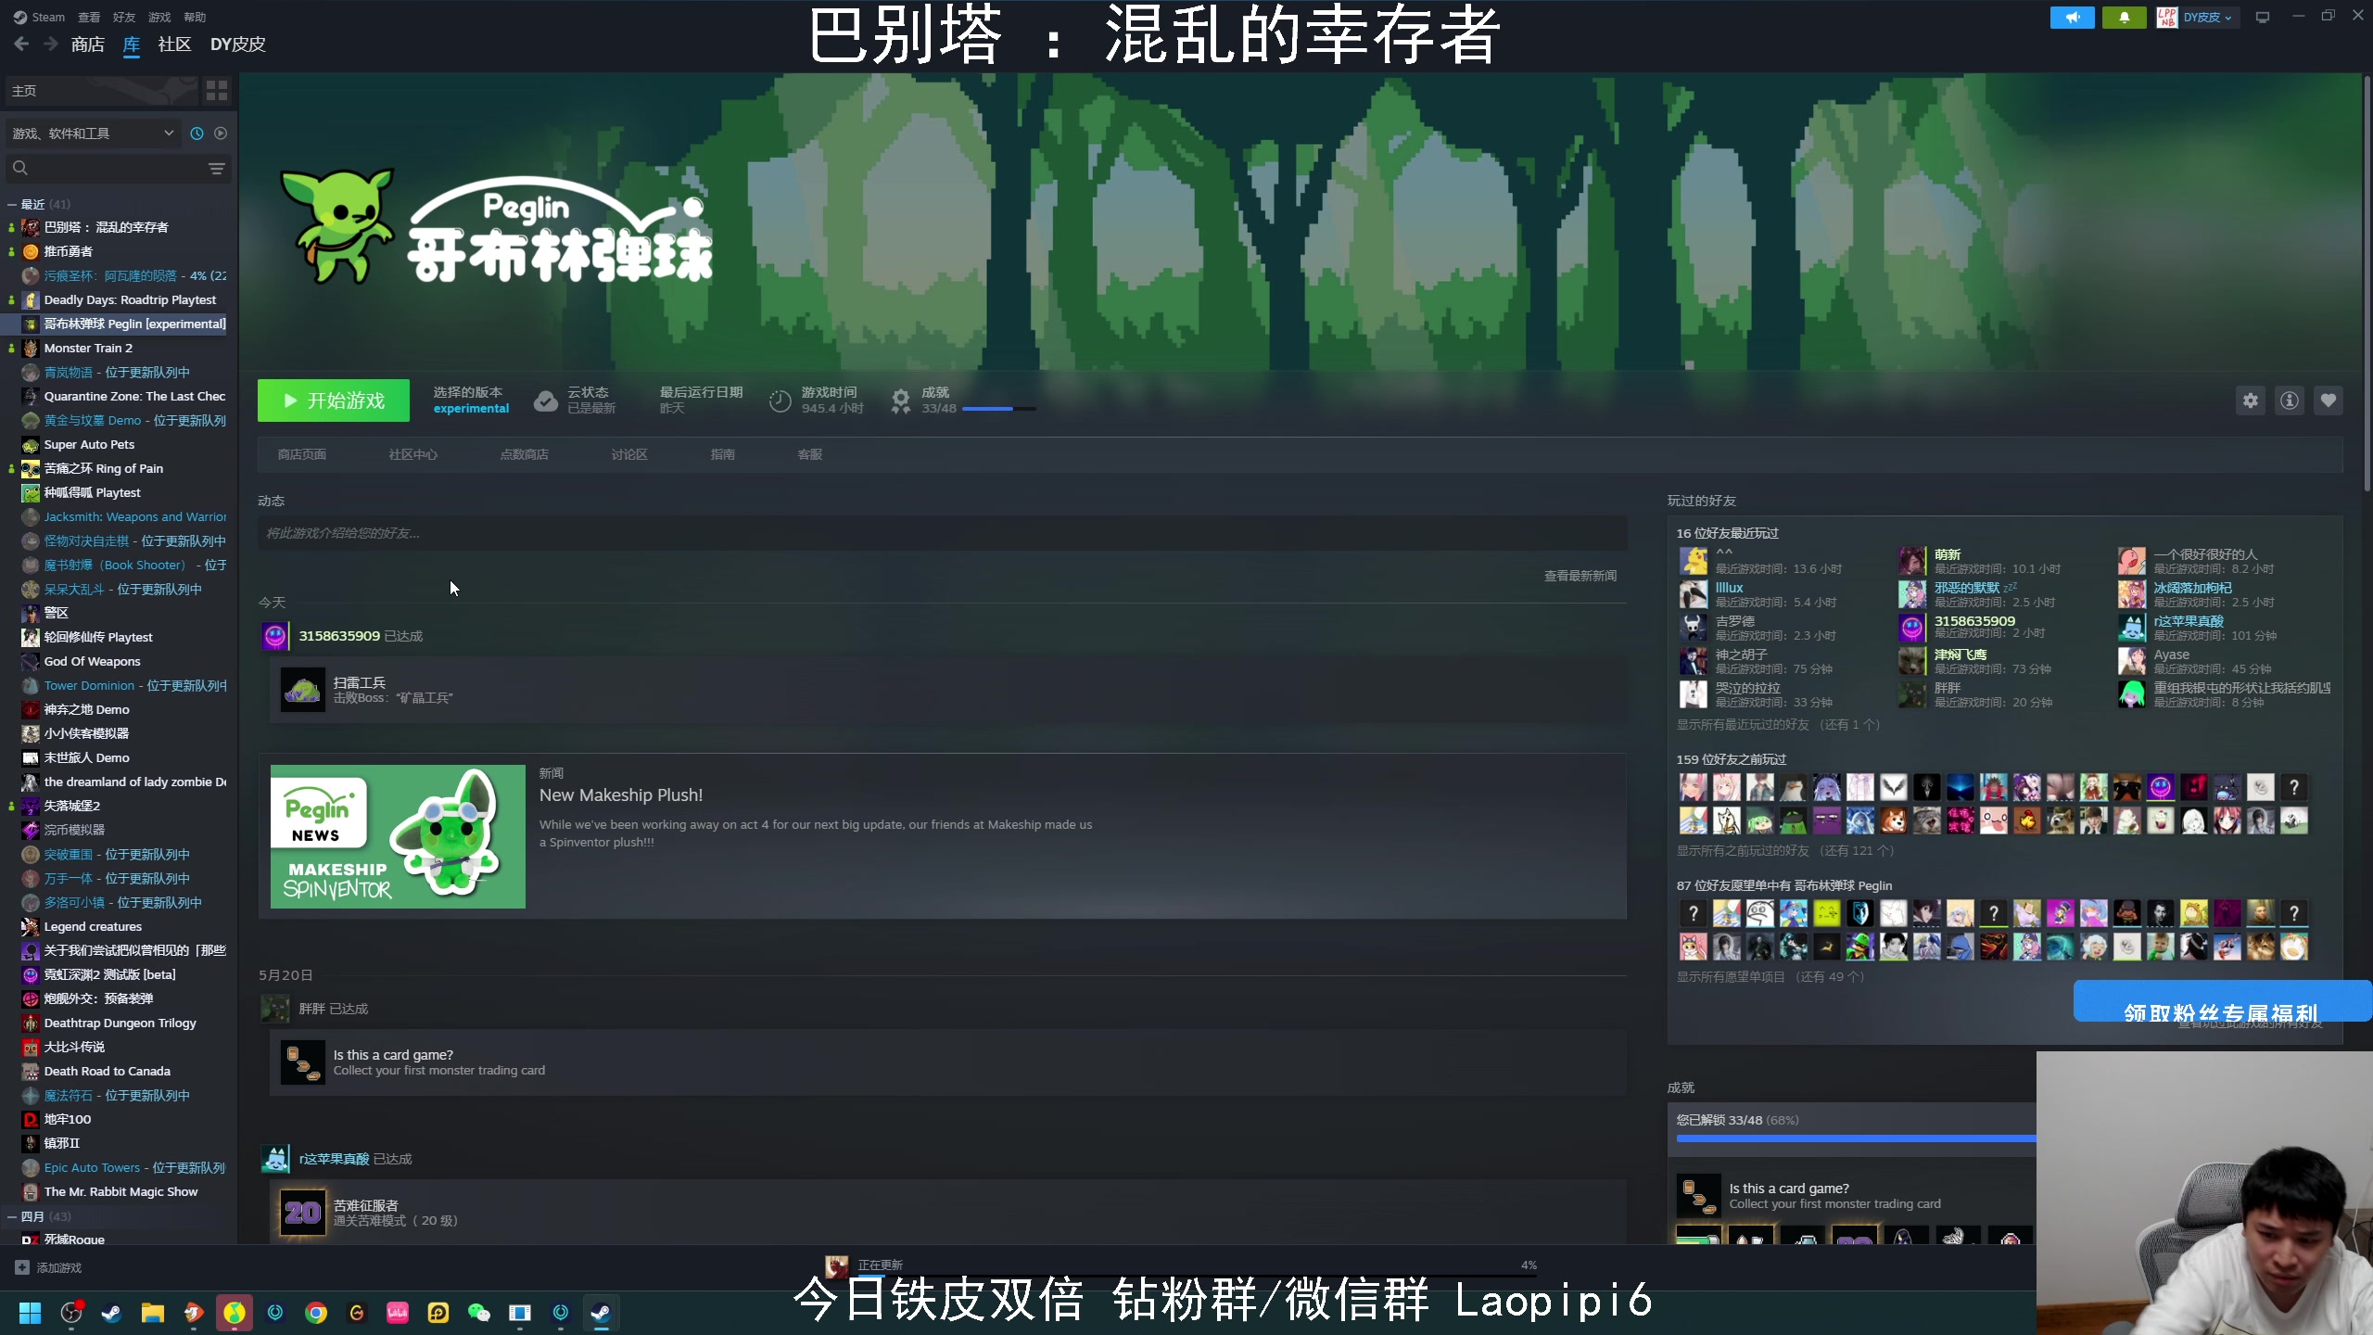This screenshot has width=2373, height=1335.
Task: Click the green 开始游戏 button
Action: pyautogui.click(x=334, y=400)
